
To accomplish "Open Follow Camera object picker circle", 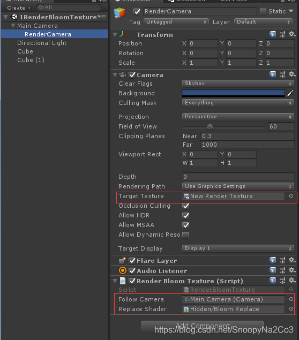I will click(x=291, y=299).
